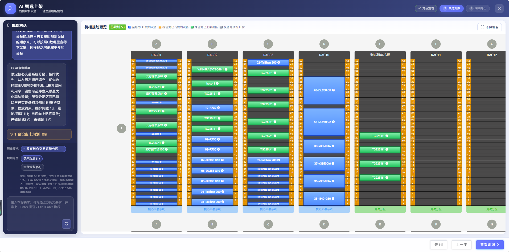Click info icon on 35-I840-G30
Screen dimensions: 509x252
pyautogui.click(x=333, y=199)
